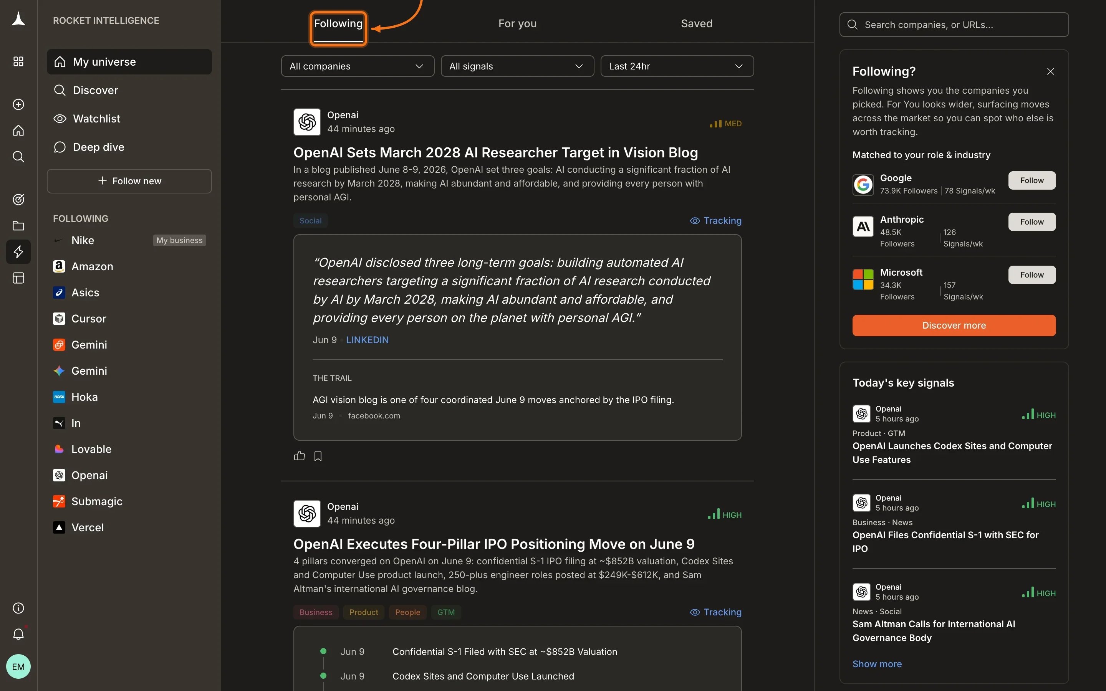Open the Codex Sites key signal
Image resolution: width=1106 pixels, height=691 pixels.
(952, 453)
